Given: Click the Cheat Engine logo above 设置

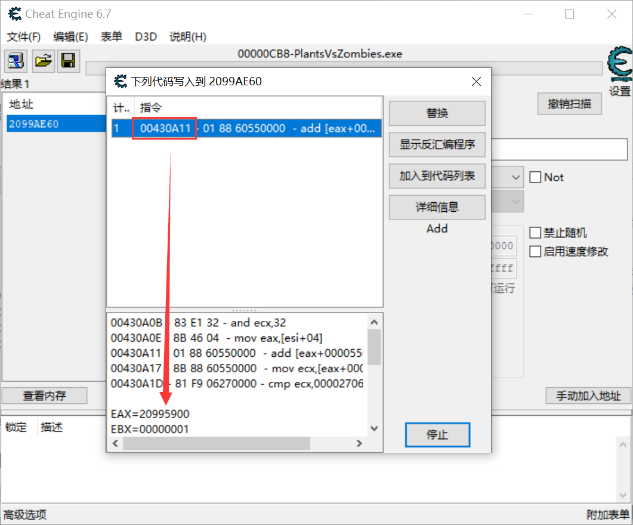Looking at the screenshot, I should tap(620, 64).
